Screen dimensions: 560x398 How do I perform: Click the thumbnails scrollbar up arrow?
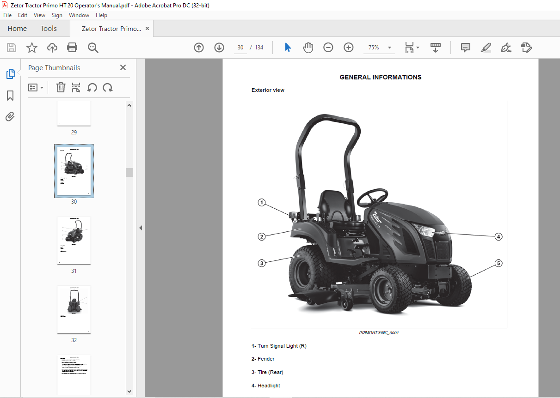(x=129, y=105)
